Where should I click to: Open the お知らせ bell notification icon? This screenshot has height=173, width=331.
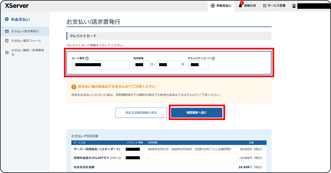pyautogui.click(x=241, y=5)
